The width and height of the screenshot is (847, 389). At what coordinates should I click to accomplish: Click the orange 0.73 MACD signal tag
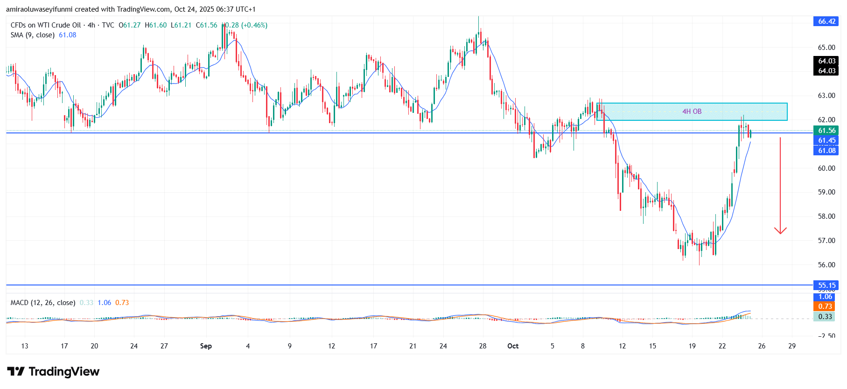coord(825,306)
